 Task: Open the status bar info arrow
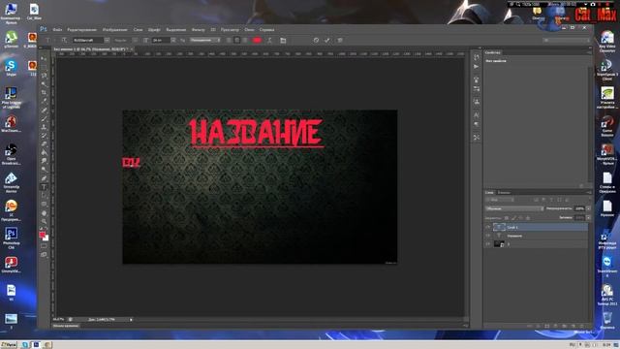[x=131, y=319]
